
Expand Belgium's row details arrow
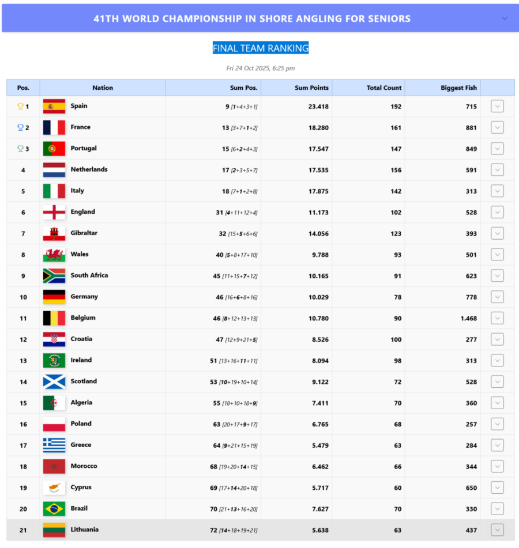pos(497,318)
